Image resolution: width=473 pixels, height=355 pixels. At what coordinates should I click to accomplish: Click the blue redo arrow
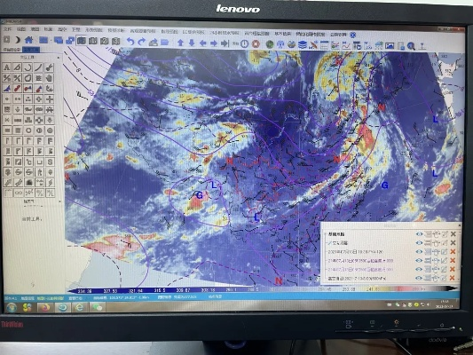click(141, 42)
